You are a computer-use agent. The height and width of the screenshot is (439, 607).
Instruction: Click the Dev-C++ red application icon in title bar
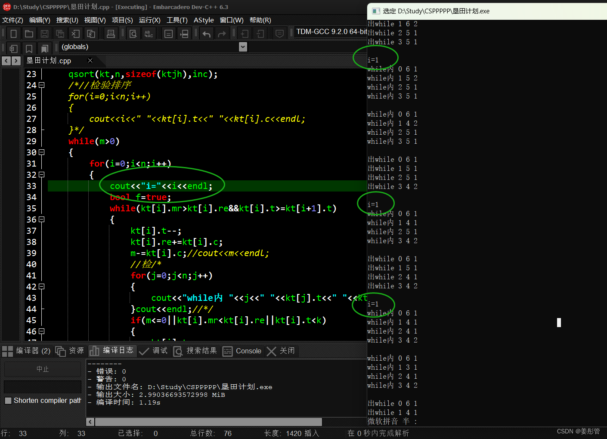tap(6, 7)
